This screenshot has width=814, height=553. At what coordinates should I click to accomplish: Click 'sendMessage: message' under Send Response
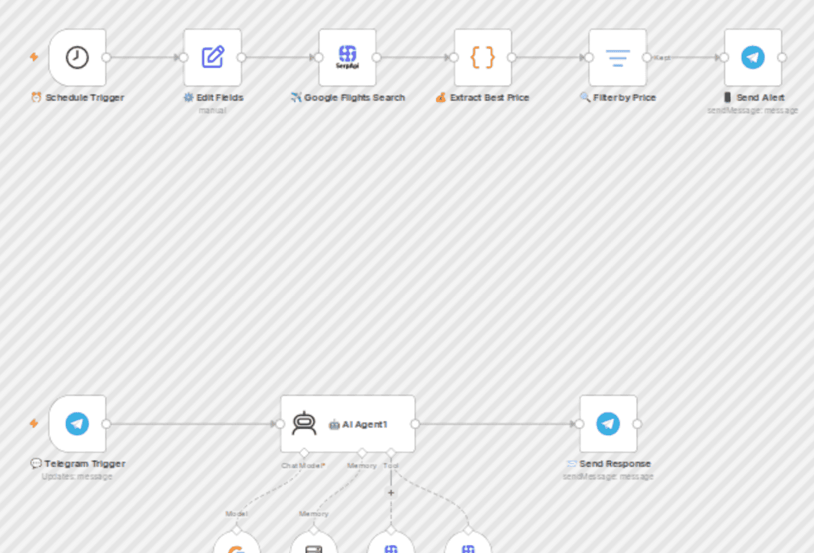608,476
